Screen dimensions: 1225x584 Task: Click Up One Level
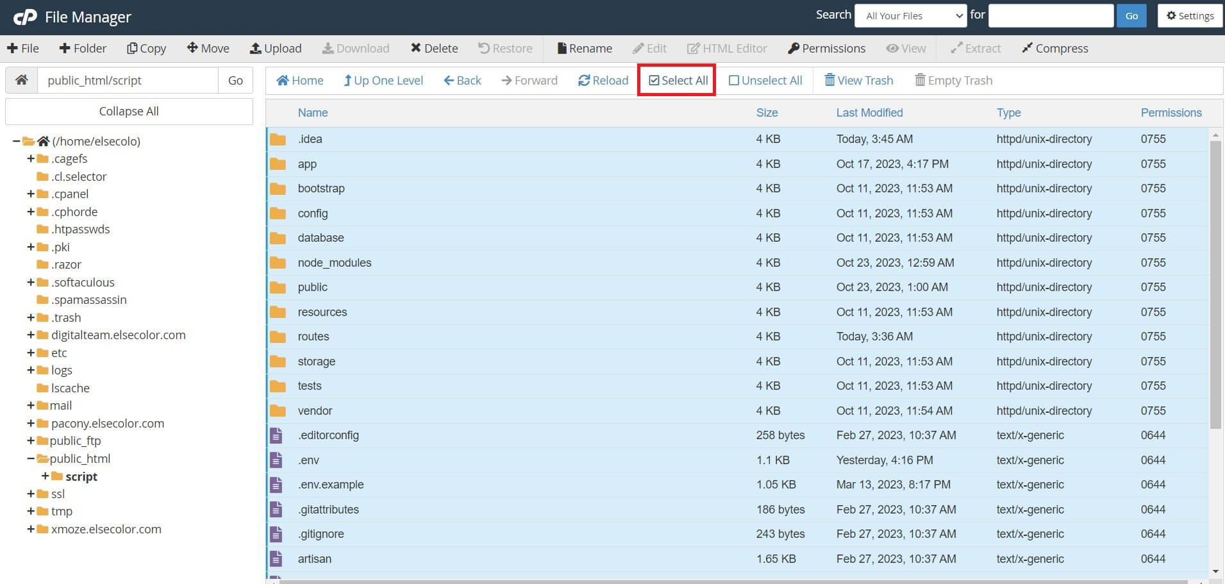tap(383, 80)
